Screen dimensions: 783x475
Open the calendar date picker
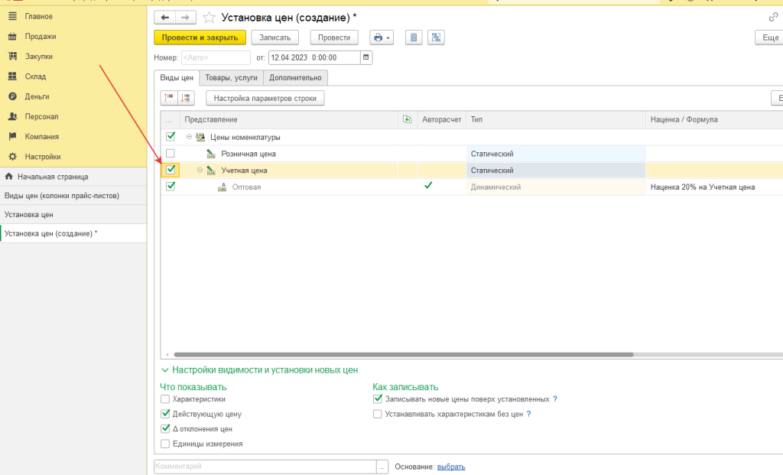pos(366,57)
